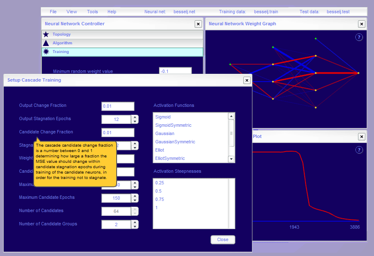Open help icon in the Plot panel

point(359,150)
